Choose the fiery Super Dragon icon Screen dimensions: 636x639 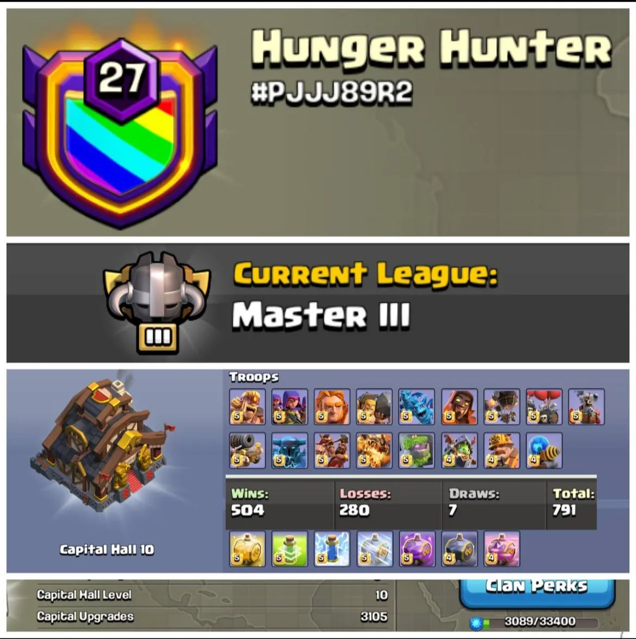click(x=375, y=450)
